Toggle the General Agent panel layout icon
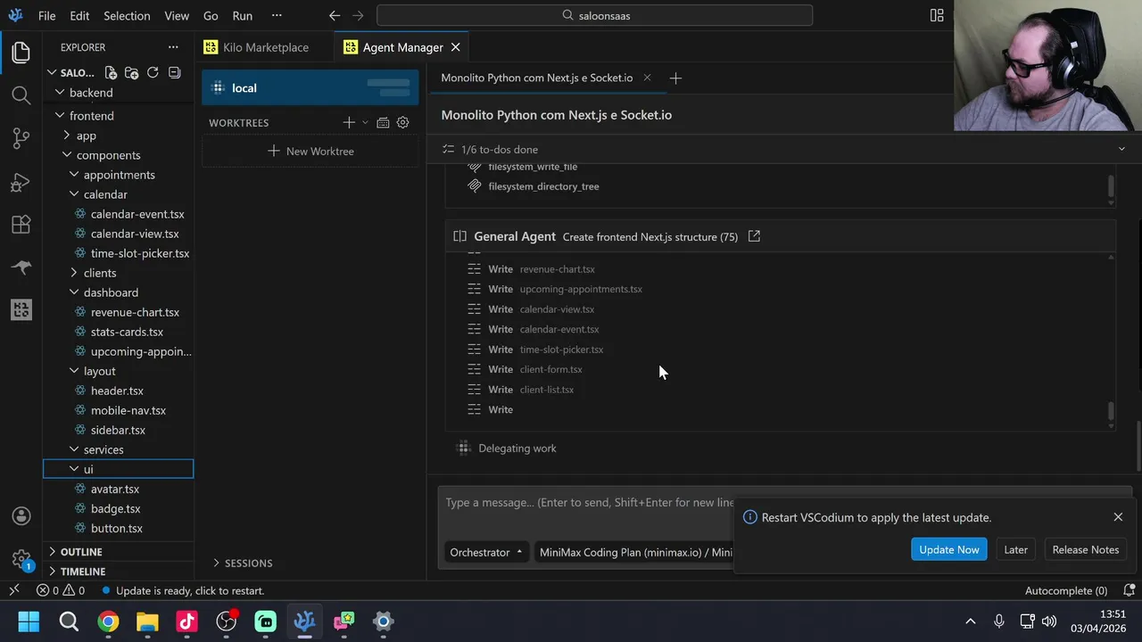 (459, 236)
